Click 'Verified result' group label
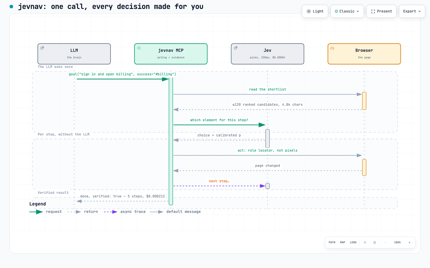 point(53,193)
